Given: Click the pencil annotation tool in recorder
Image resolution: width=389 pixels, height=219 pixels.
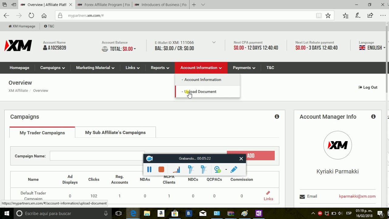Looking at the screenshot, I should pyautogui.click(x=234, y=169).
